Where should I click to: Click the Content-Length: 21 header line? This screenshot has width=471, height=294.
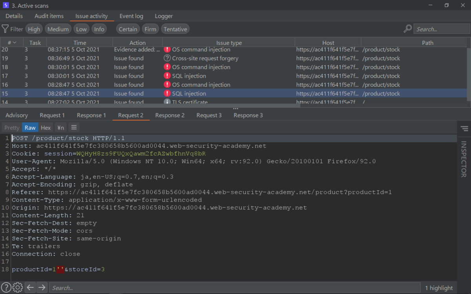pos(48,215)
